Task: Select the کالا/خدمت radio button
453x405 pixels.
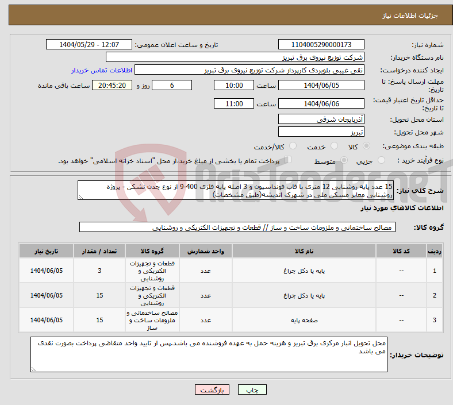Action: [x=293, y=146]
